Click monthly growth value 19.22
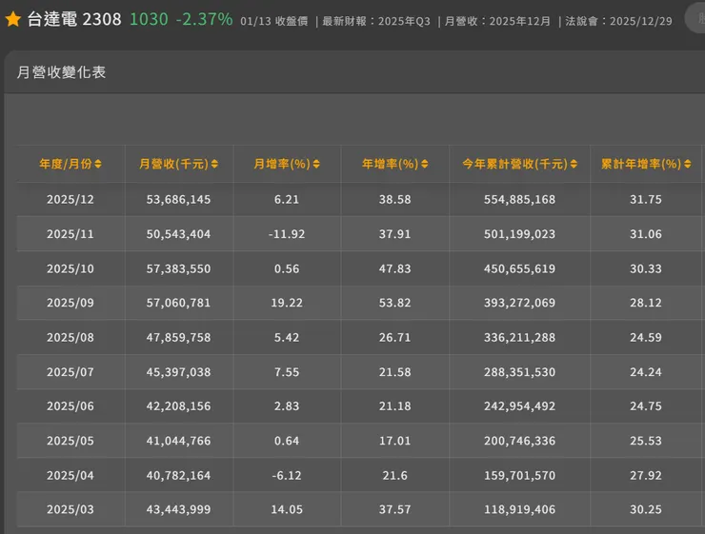Screen dimensions: 705x534 pyautogui.click(x=287, y=303)
